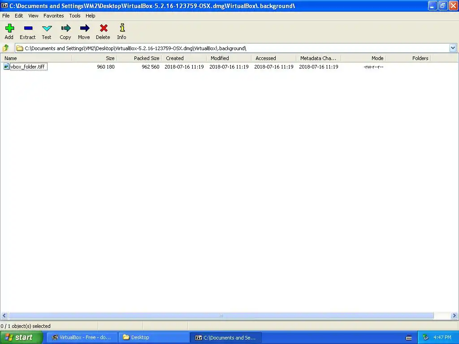Click the 960 180 size value
The image size is (459, 344).
click(106, 67)
